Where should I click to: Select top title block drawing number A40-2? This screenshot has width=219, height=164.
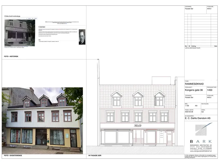[209, 9]
